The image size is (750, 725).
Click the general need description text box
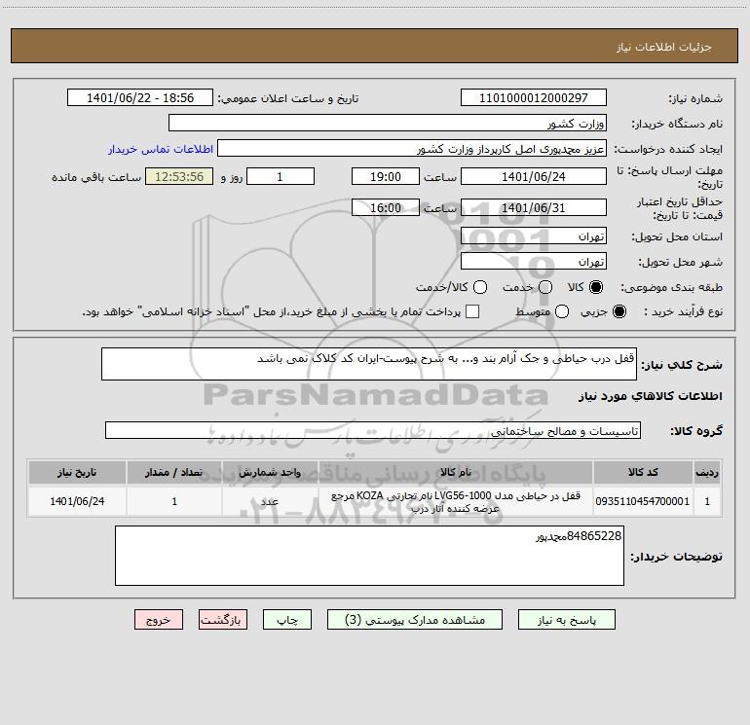click(369, 364)
